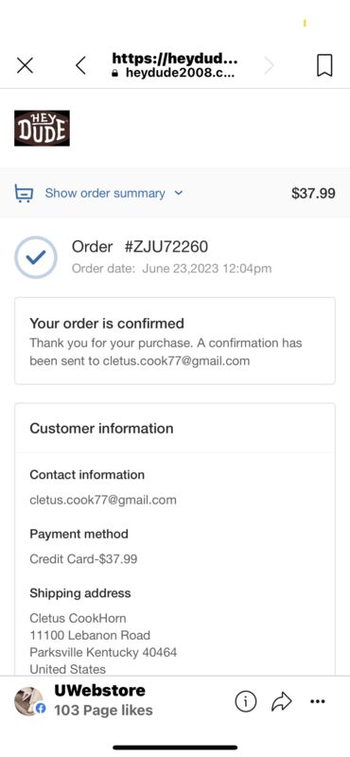Tap the shopping cart icon
The image size is (350, 757).
click(25, 193)
